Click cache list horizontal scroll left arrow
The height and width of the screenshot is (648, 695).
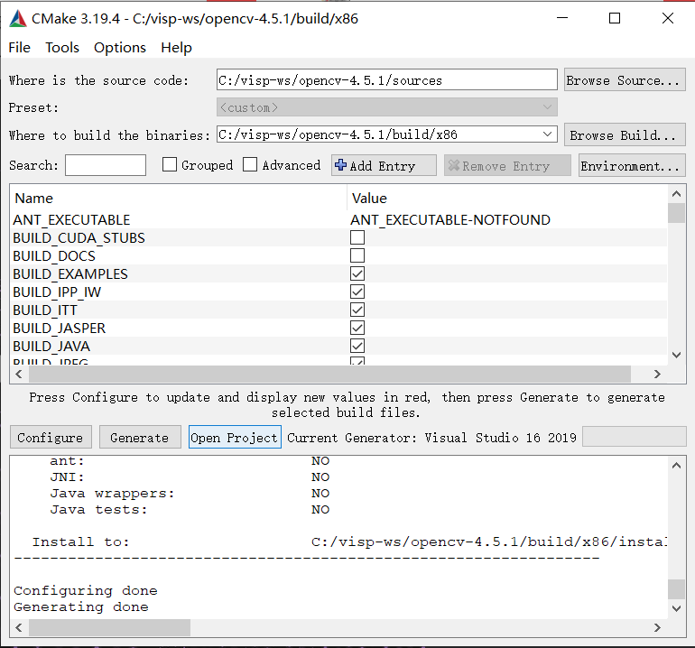19,374
